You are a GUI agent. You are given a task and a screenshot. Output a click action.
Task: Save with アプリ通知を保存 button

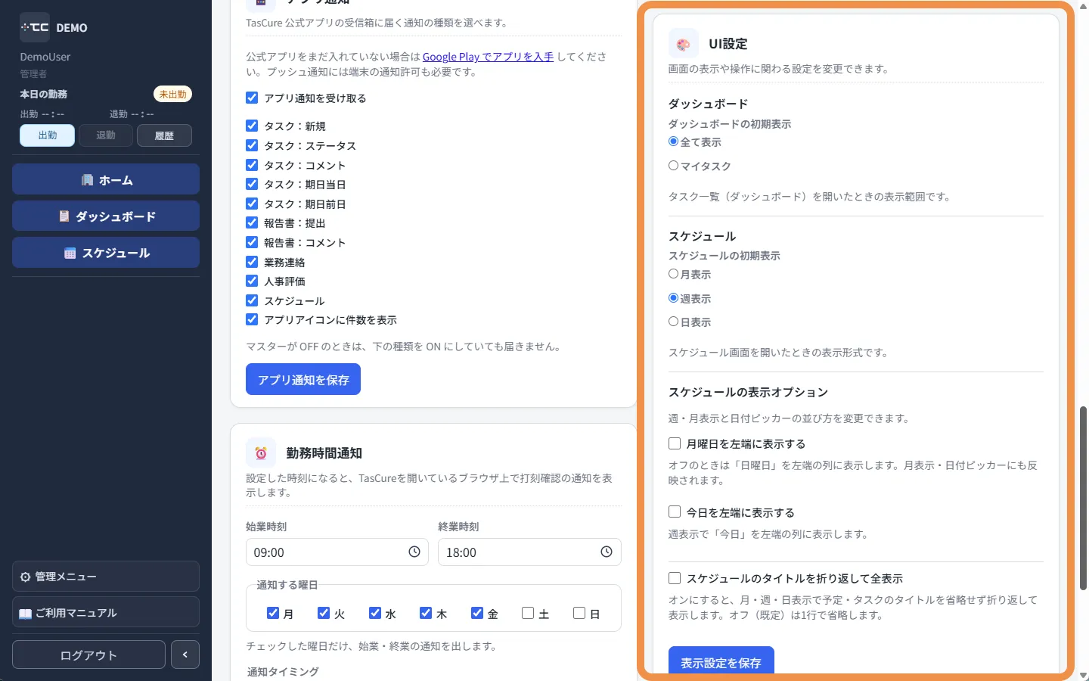(x=303, y=379)
